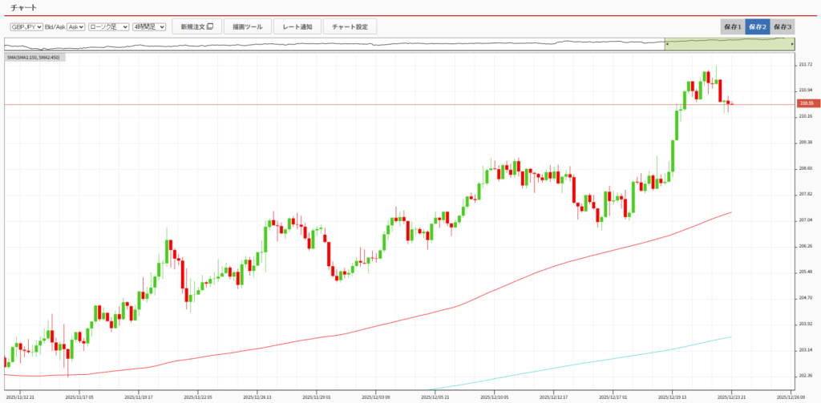Screen dimensions: 821x403
Task: Click the left handle of navigator range
Action: point(665,44)
